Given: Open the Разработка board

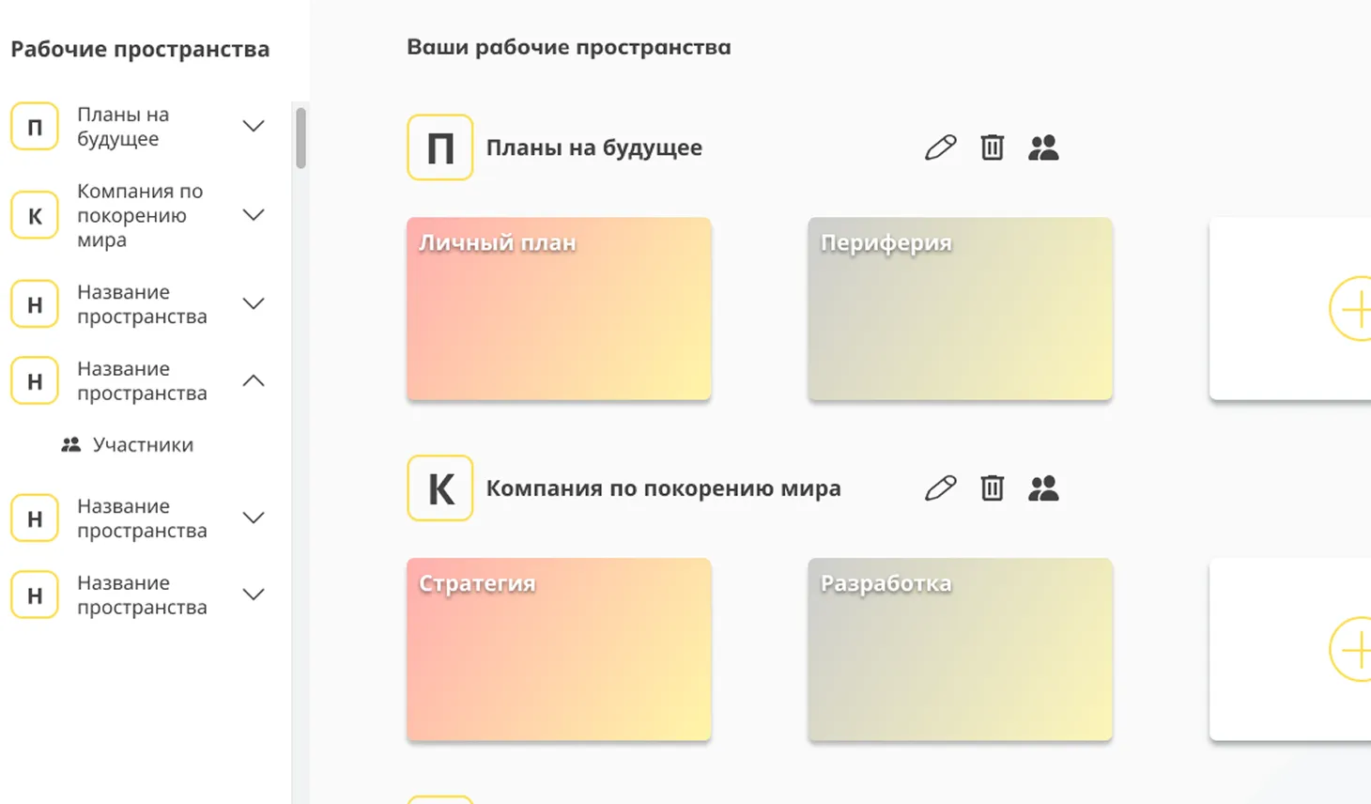Looking at the screenshot, I should click(x=960, y=649).
